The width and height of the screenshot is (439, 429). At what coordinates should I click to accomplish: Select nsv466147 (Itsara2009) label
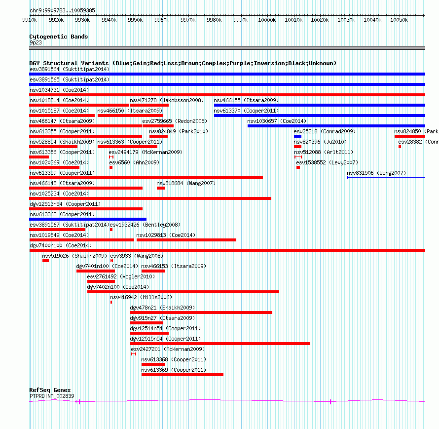(x=62, y=121)
